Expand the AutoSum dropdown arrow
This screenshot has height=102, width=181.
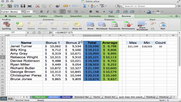[x=89, y=6]
